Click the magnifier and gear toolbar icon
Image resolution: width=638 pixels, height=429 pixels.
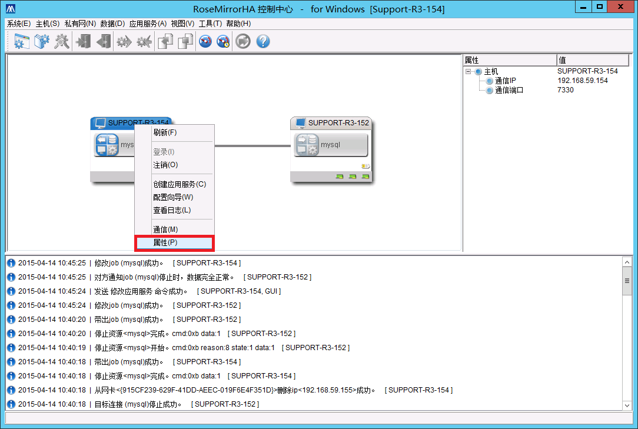(x=61, y=41)
